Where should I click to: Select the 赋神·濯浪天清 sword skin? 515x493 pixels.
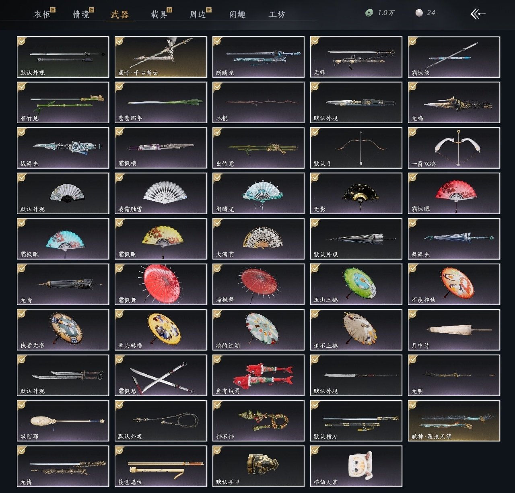[454, 421]
